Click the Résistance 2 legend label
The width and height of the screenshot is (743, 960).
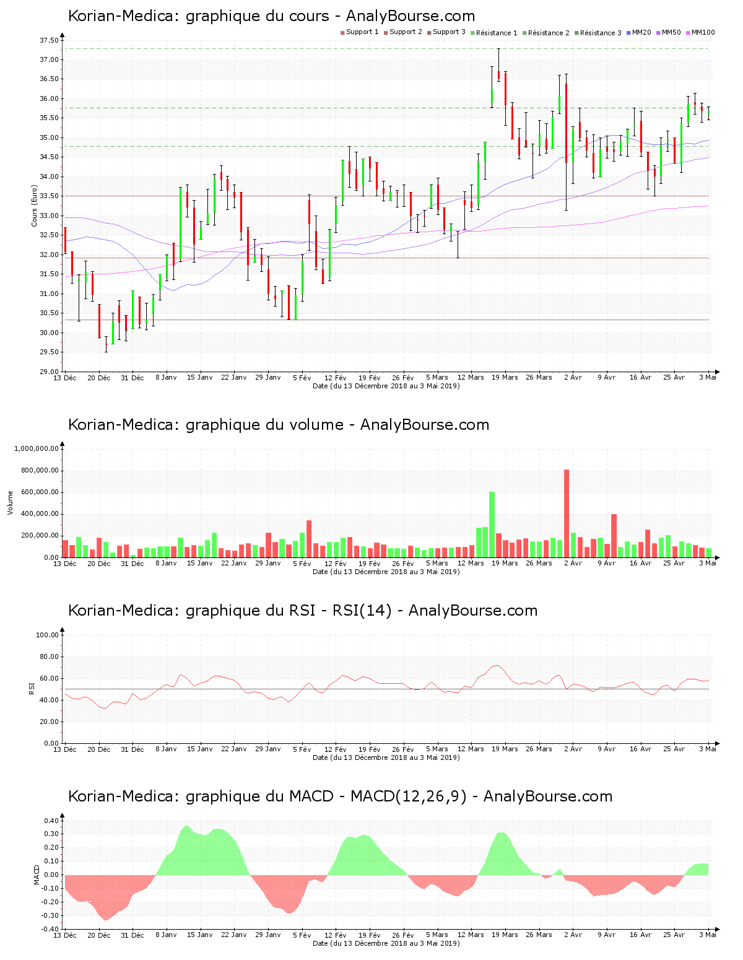(x=549, y=33)
